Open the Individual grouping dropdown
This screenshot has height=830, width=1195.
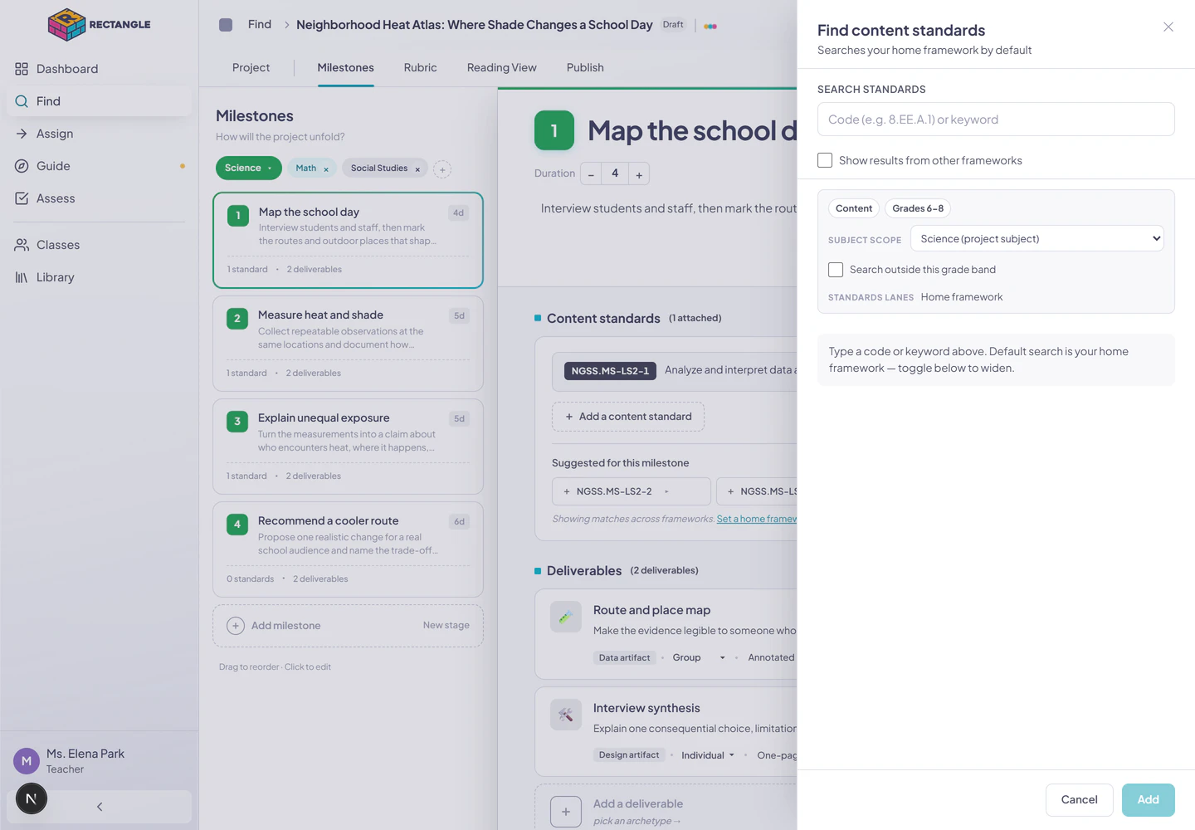click(x=708, y=755)
